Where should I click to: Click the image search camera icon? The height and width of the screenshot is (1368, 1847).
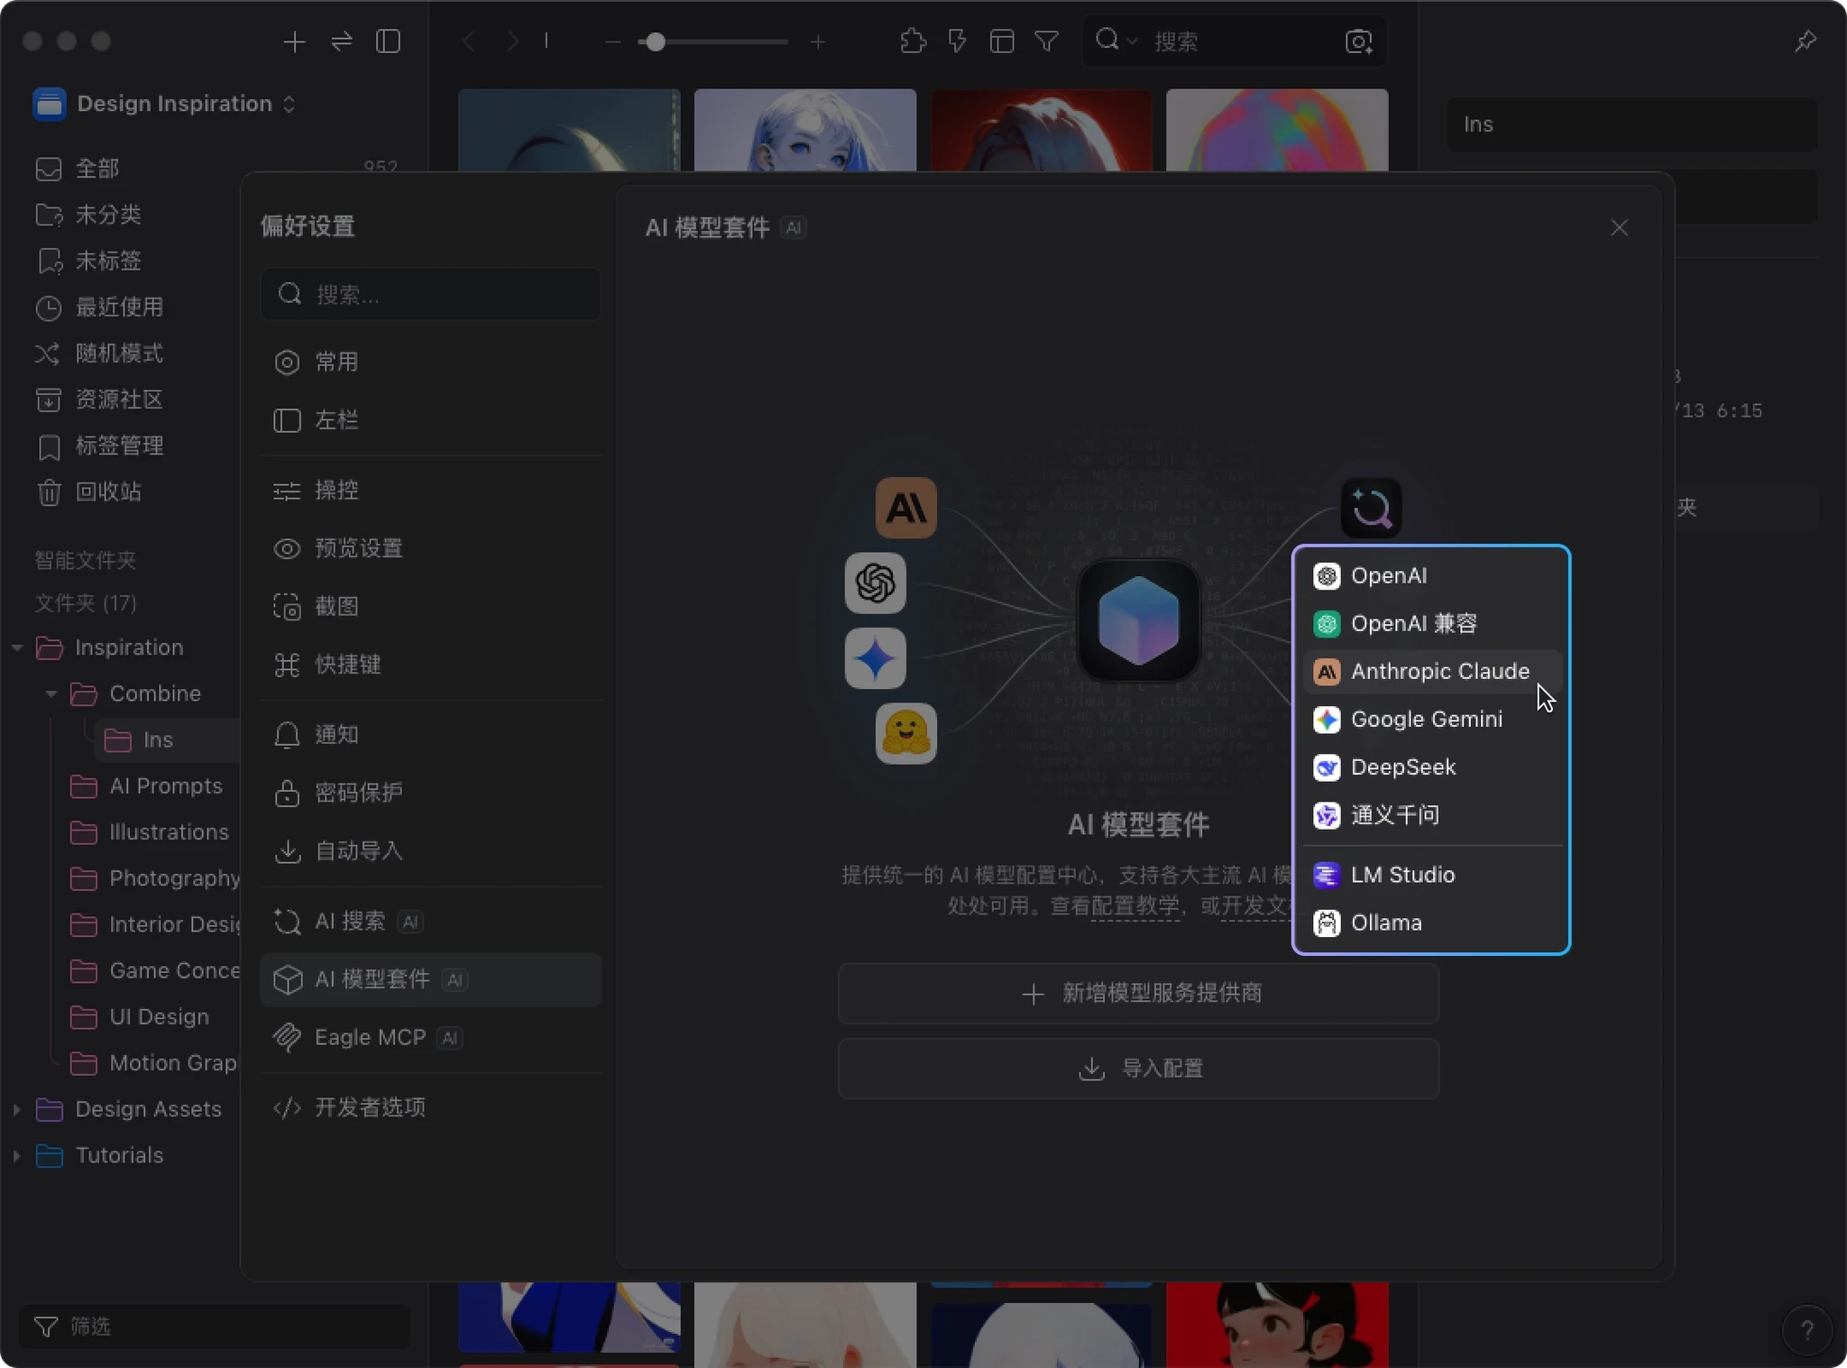click(x=1358, y=41)
